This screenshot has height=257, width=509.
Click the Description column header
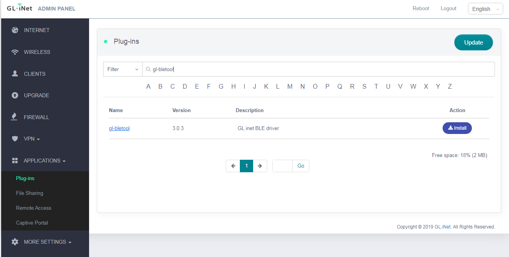[250, 111]
